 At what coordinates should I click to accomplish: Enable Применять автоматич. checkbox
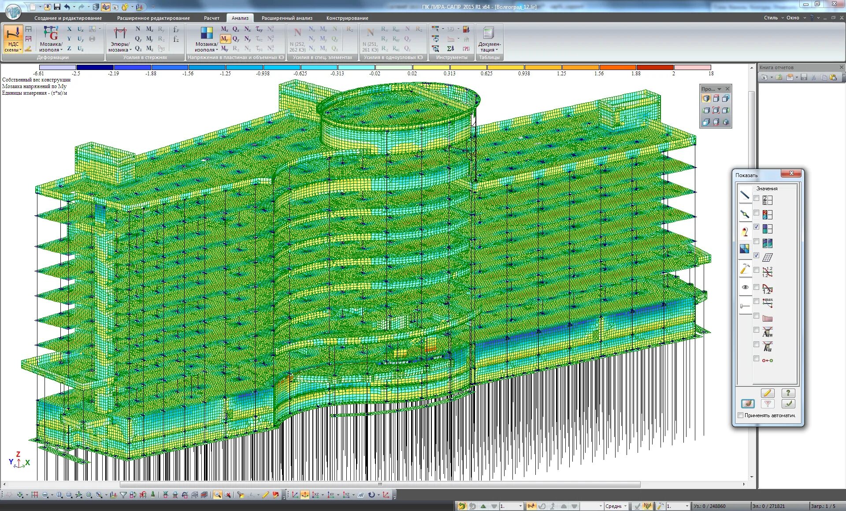(x=741, y=415)
